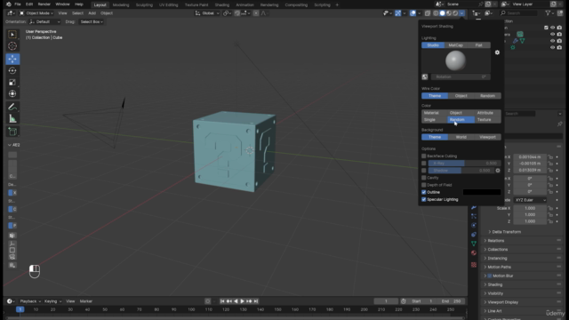Screen dimensions: 569x320
Task: Toggle snapping magnet icon
Action: 237,13
